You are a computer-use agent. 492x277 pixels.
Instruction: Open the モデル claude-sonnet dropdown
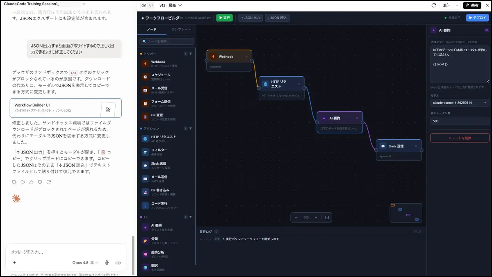pyautogui.click(x=460, y=103)
